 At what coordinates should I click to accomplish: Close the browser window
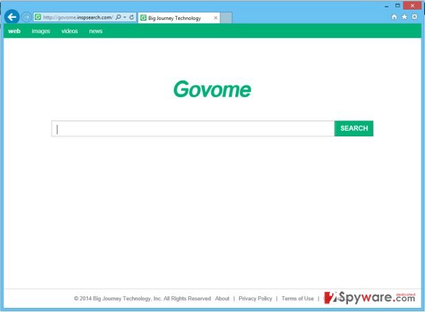(412, 6)
